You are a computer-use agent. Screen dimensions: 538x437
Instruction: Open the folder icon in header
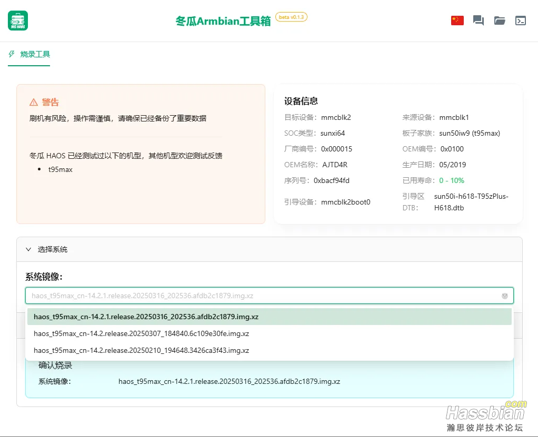pyautogui.click(x=500, y=21)
